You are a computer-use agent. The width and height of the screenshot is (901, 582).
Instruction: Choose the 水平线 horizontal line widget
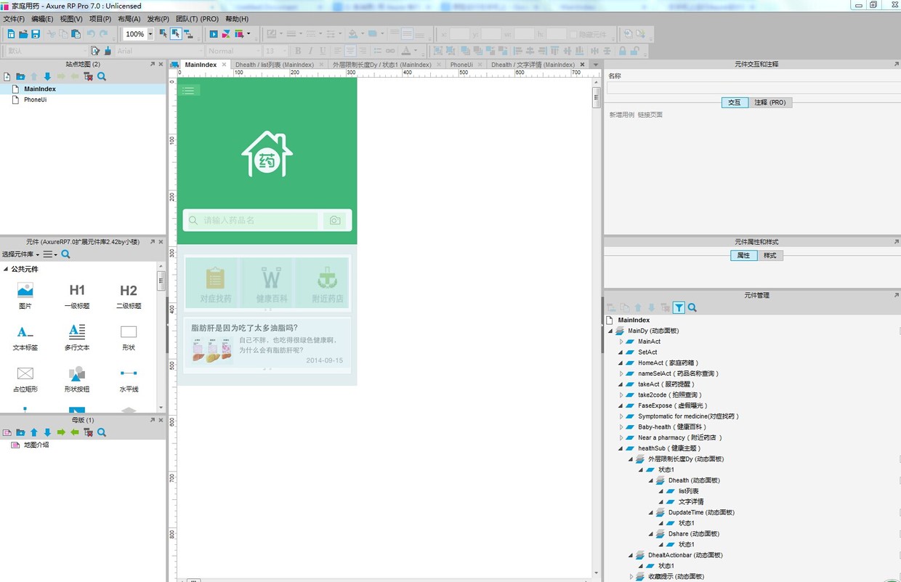[x=129, y=379]
